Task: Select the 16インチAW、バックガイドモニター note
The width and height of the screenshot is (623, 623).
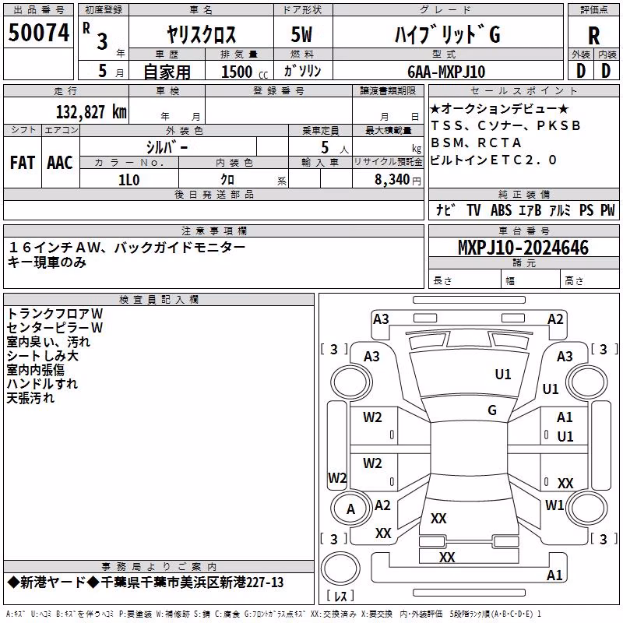Action: pyautogui.click(x=127, y=248)
